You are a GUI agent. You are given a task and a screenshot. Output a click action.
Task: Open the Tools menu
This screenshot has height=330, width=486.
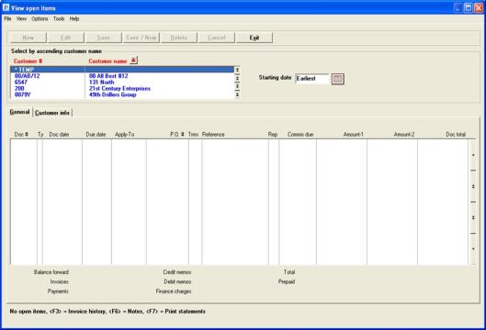coord(59,19)
